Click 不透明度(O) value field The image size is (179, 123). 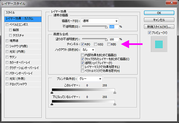tap(114, 27)
